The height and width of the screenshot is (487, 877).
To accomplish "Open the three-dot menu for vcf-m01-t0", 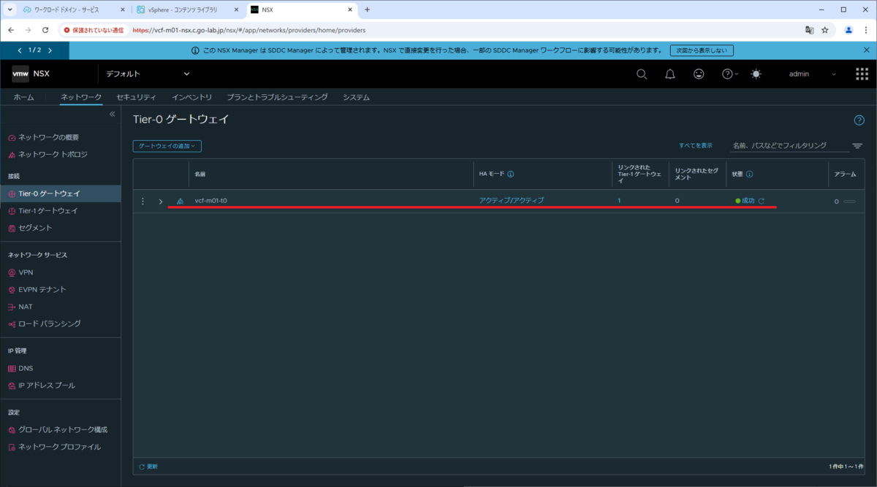I will (143, 201).
